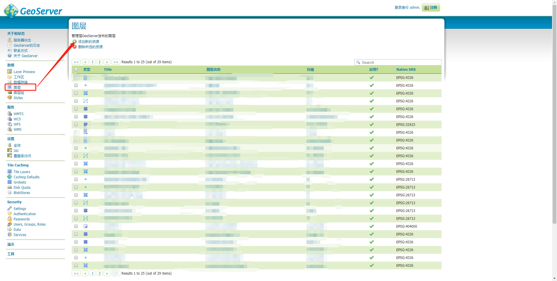Image resolution: width=557 pixels, height=281 pixels.
Task: Click the Disk Quota drive icon
Action: click(10, 187)
